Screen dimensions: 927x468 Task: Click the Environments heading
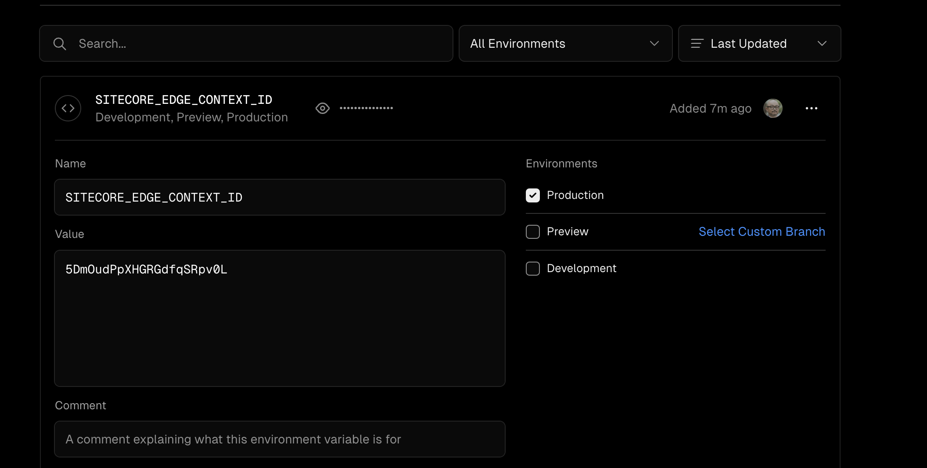[561, 163]
